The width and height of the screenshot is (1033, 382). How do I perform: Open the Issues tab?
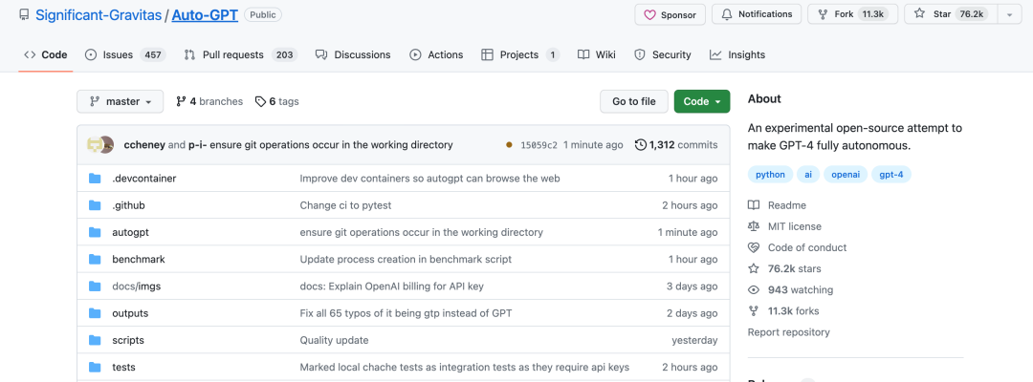click(125, 54)
